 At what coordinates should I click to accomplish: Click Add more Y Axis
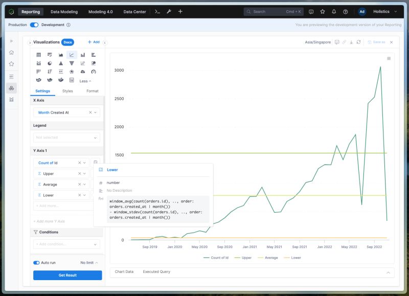(x=49, y=221)
